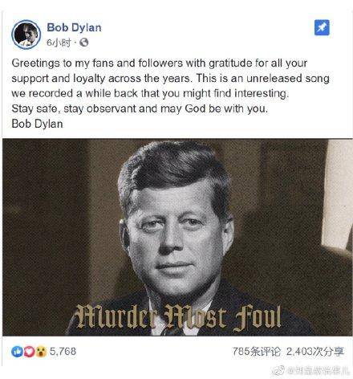Click the thumbs-up Like reaction icon
Image resolution: width=353 pixels, height=379 pixels.
17,352
